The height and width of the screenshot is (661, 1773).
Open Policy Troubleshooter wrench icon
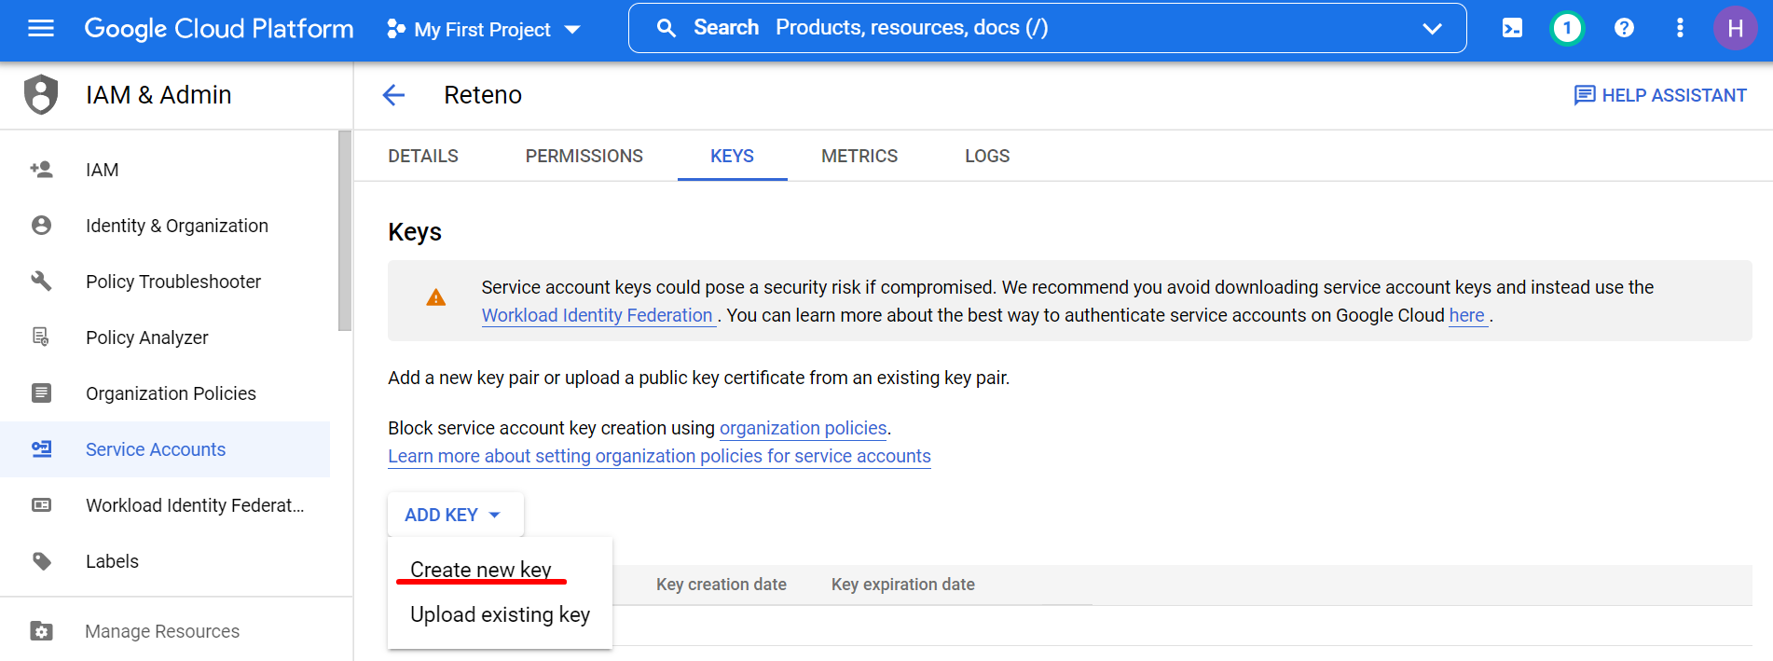pos(41,281)
